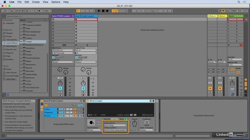
Task: Select the Rack Of Audio Loopers track header
Action: (86, 16)
